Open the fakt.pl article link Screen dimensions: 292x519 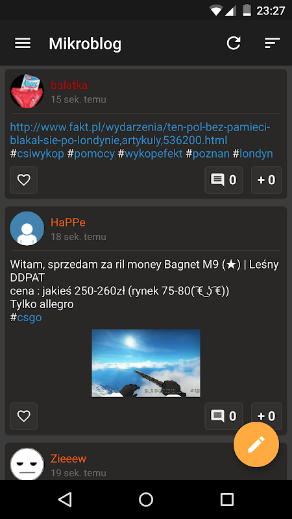pyautogui.click(x=140, y=134)
